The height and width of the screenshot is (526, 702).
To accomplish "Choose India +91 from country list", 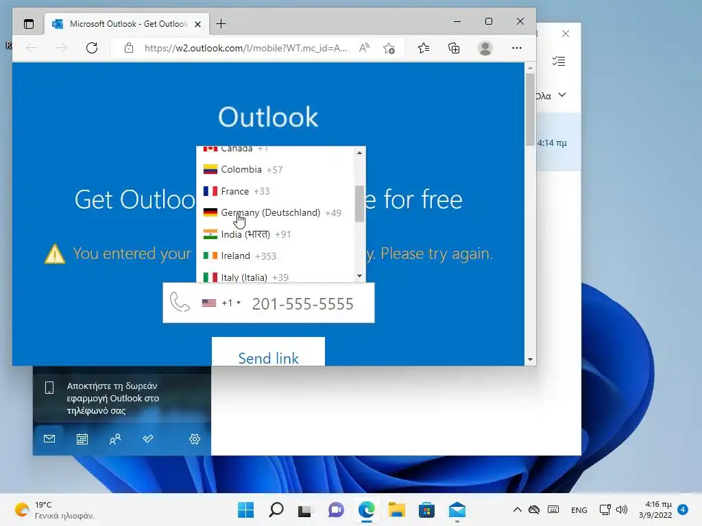I will (276, 234).
